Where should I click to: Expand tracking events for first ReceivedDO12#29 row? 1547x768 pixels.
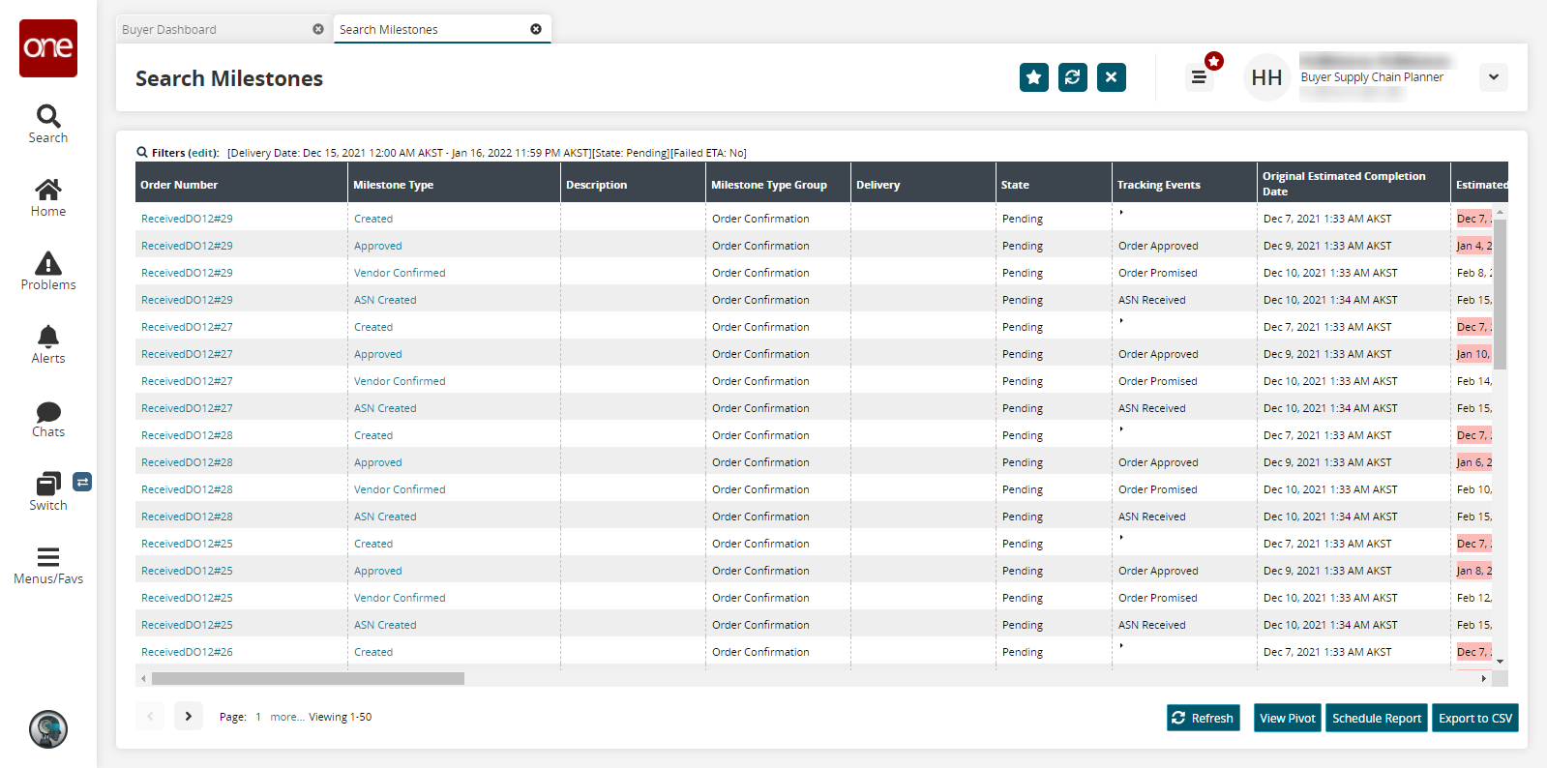click(1121, 212)
